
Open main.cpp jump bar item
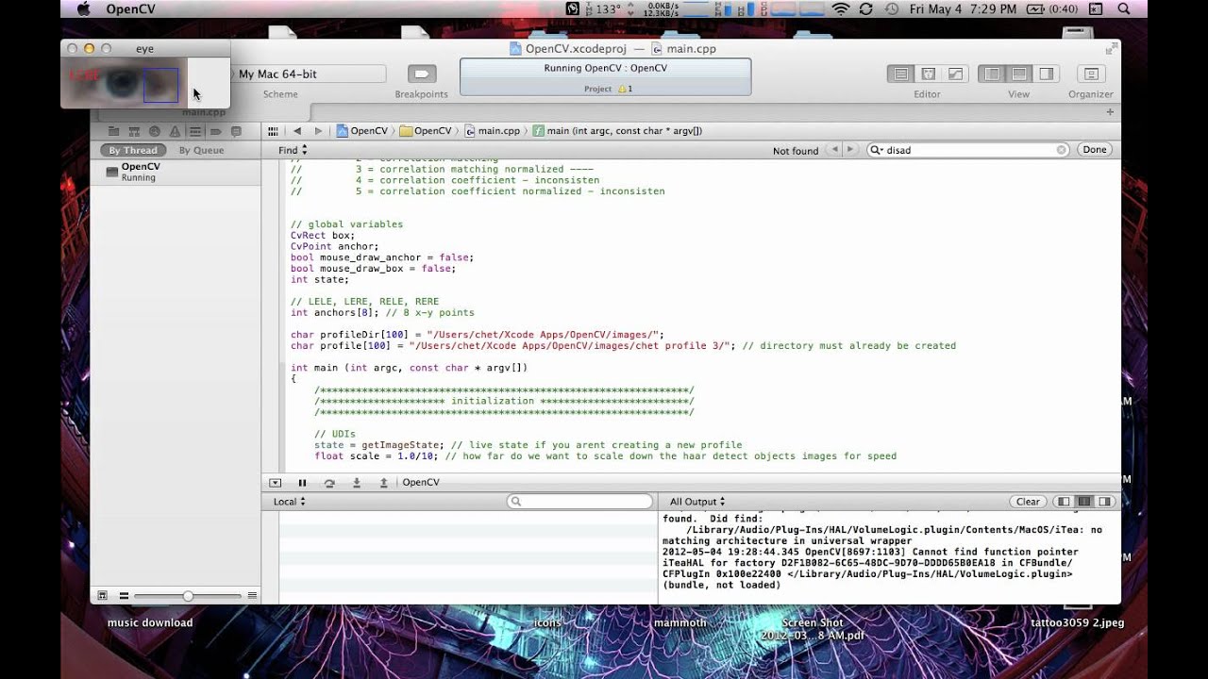point(491,131)
